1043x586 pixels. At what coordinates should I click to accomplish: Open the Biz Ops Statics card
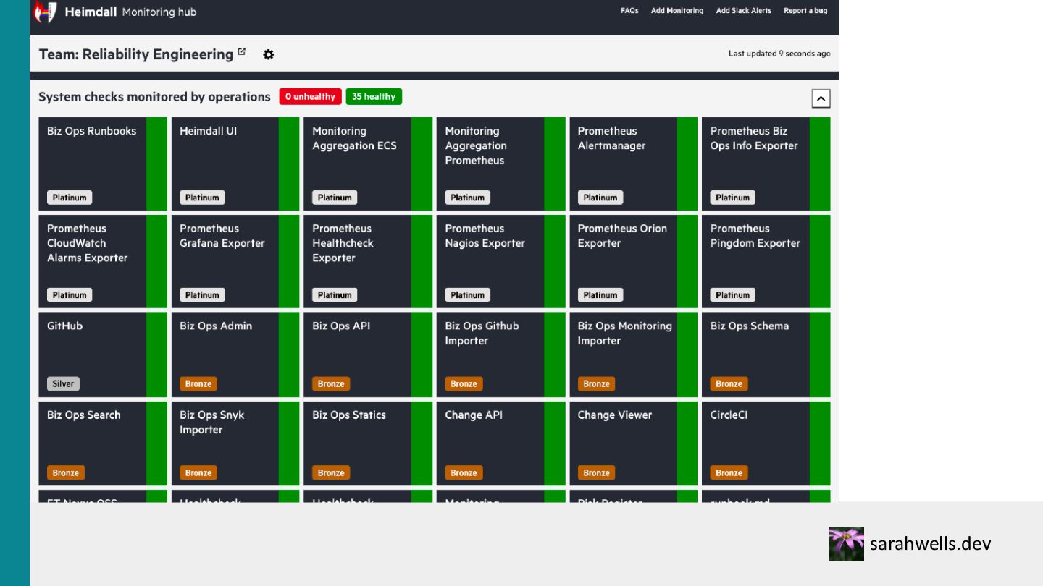[x=368, y=443]
